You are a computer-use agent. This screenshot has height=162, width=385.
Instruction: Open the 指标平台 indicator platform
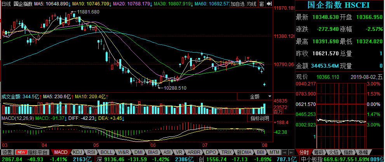tap(37, 152)
